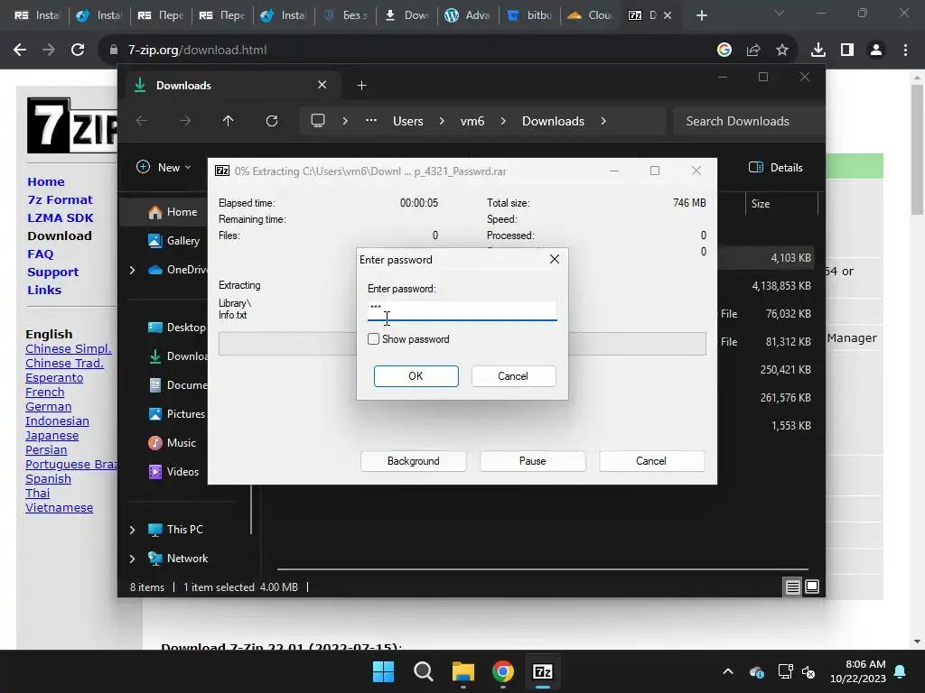Open File Explorer from taskbar
This screenshot has width=925, height=693.
coord(463,671)
